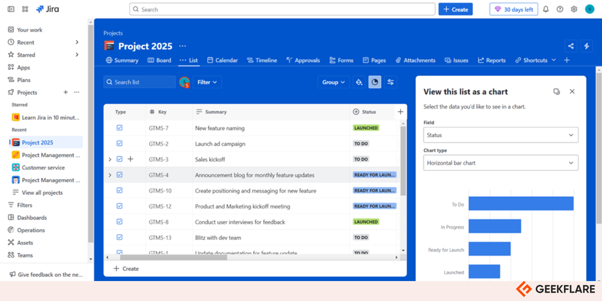Viewport: 602px width, 301px height.
Task: Open the help question mark icon
Action: (x=560, y=9)
